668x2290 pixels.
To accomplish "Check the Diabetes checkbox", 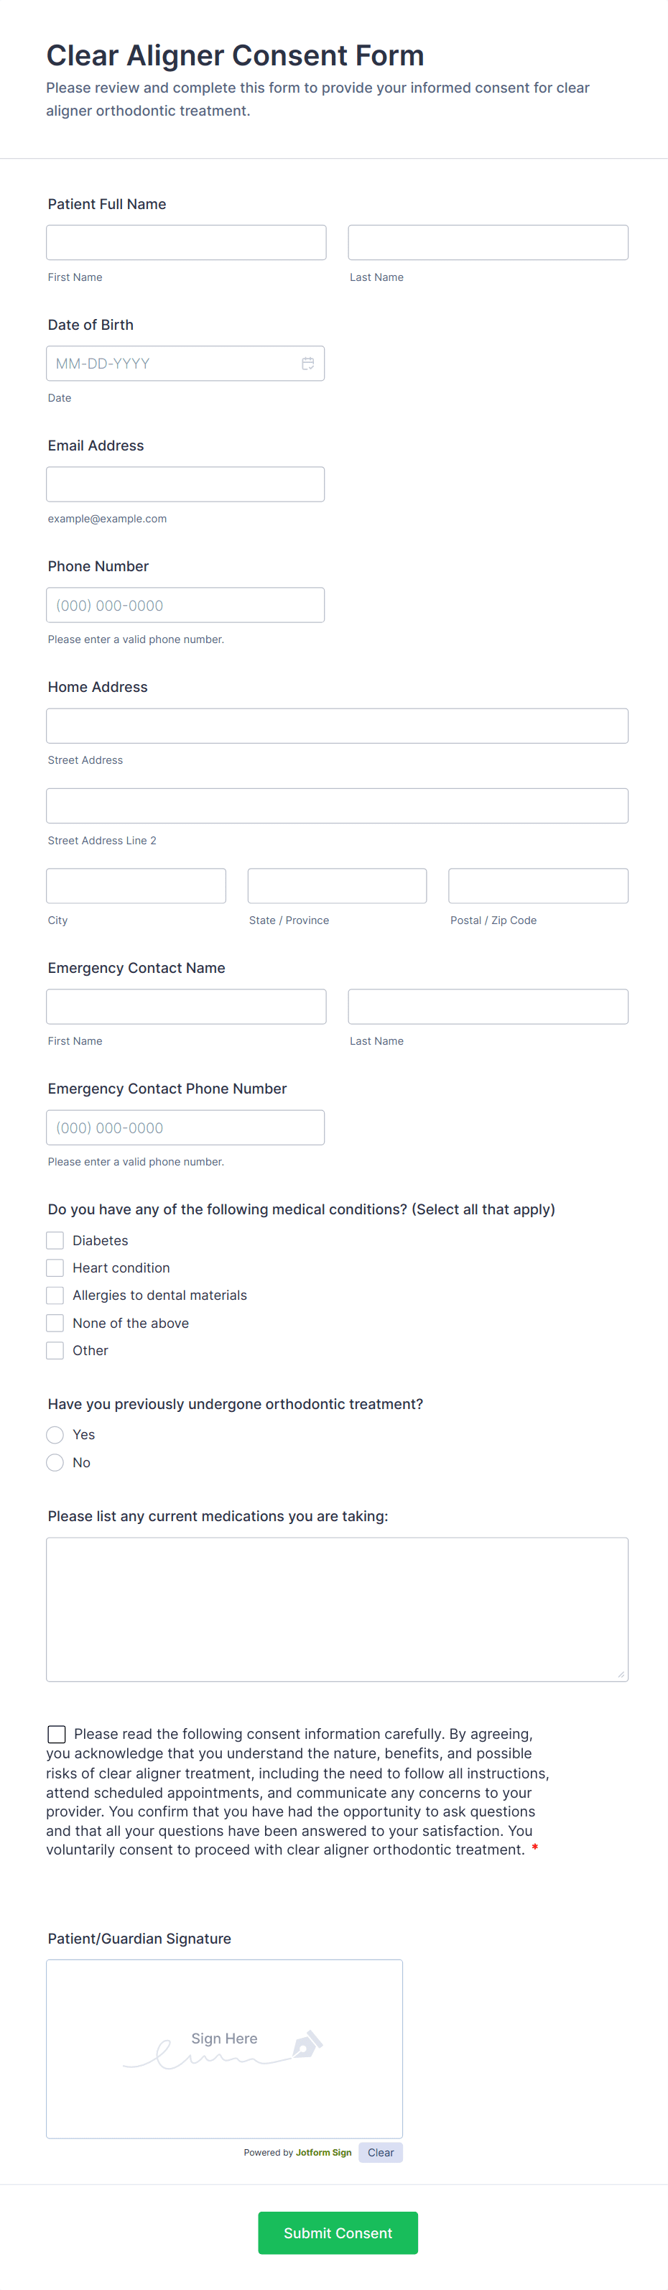I will click(55, 1240).
